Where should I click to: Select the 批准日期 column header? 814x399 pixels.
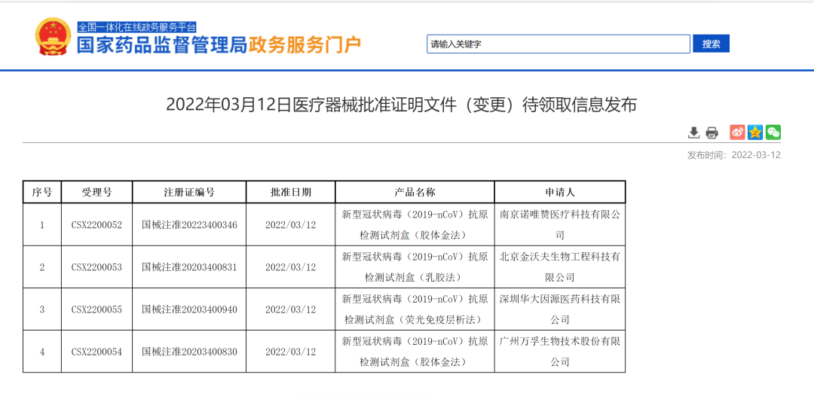291,192
